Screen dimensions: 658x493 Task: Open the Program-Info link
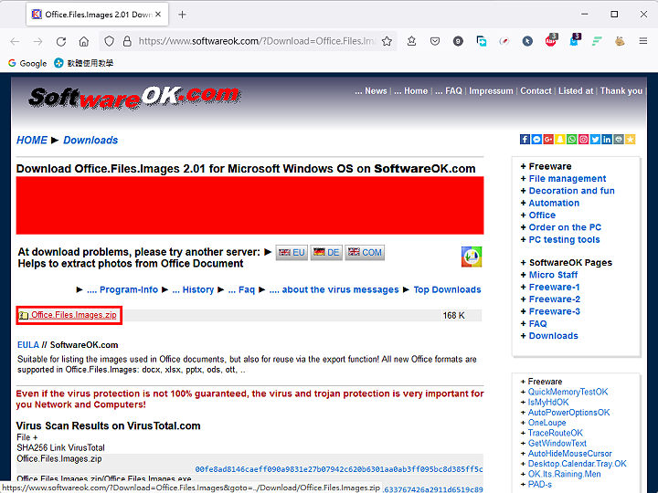coord(122,289)
